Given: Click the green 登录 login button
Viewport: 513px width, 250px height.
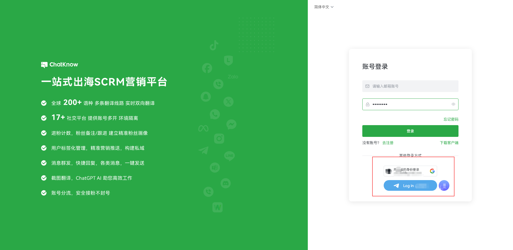Looking at the screenshot, I should pyautogui.click(x=410, y=131).
